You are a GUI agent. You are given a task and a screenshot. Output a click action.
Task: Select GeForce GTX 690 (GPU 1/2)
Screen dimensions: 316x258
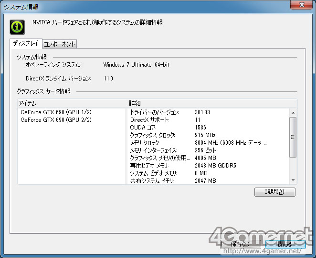click(56, 112)
